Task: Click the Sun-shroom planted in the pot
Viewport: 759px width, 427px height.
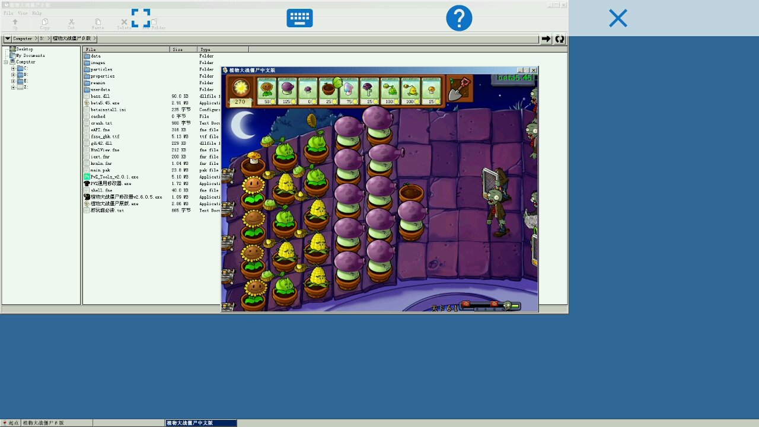Action: click(x=254, y=158)
